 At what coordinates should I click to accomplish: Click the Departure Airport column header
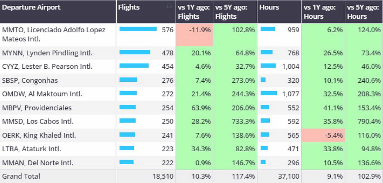(x=31, y=7)
